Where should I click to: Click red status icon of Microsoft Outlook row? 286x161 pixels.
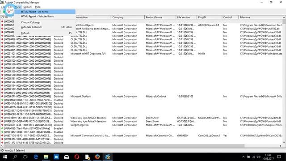tap(2, 97)
